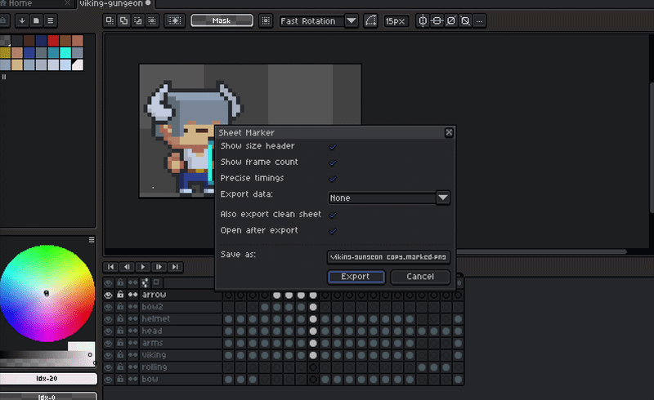
Task: Toggle lock on the head layer
Action: [120, 331]
